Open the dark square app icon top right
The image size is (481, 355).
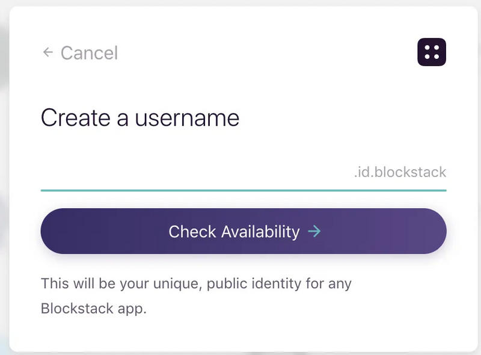tap(431, 52)
